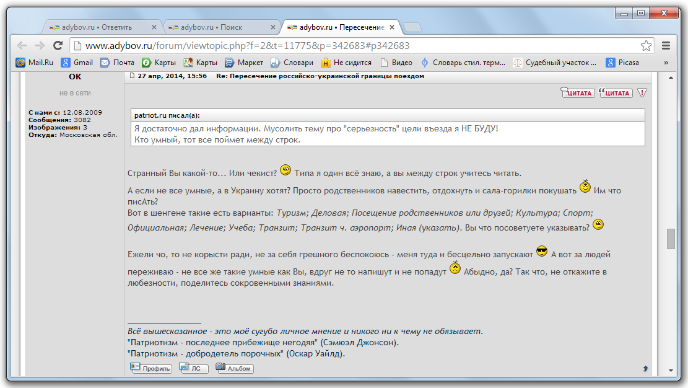Send private message via ЛС button

click(193, 368)
